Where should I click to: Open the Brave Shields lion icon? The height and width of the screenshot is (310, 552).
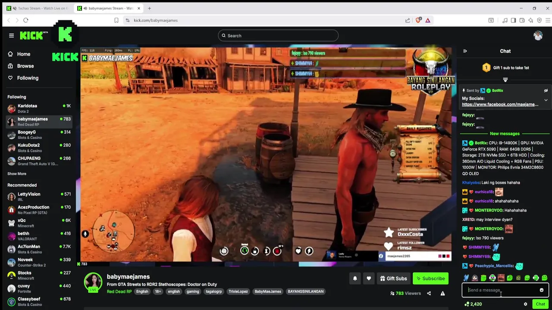pos(418,20)
